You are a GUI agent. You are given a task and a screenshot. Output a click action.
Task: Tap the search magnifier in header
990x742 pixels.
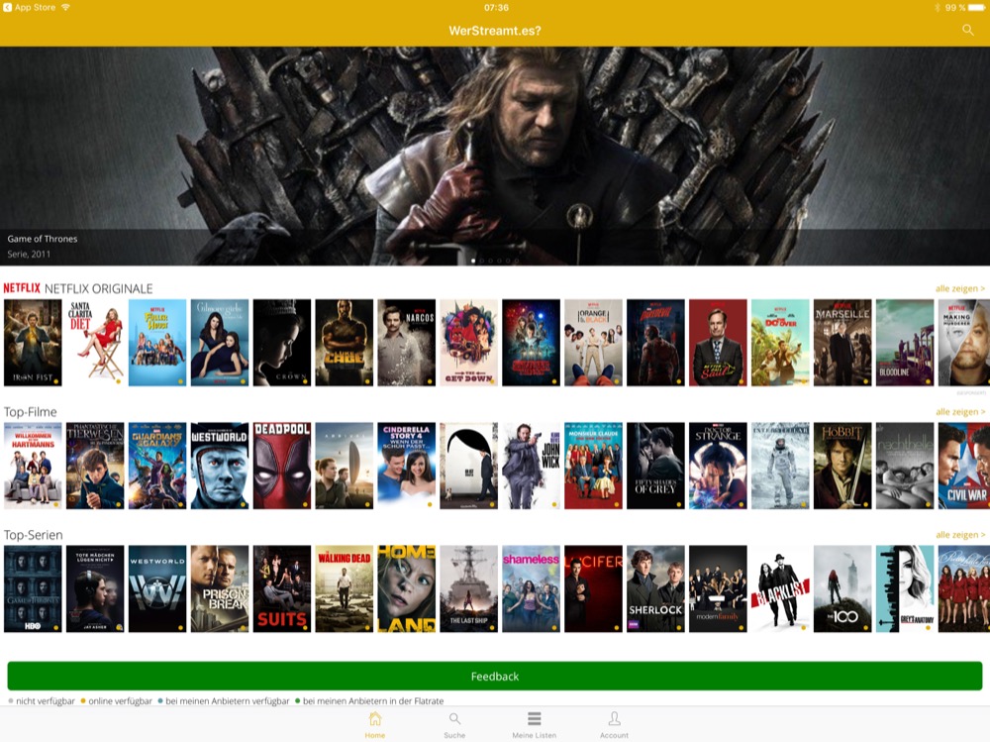(x=967, y=31)
